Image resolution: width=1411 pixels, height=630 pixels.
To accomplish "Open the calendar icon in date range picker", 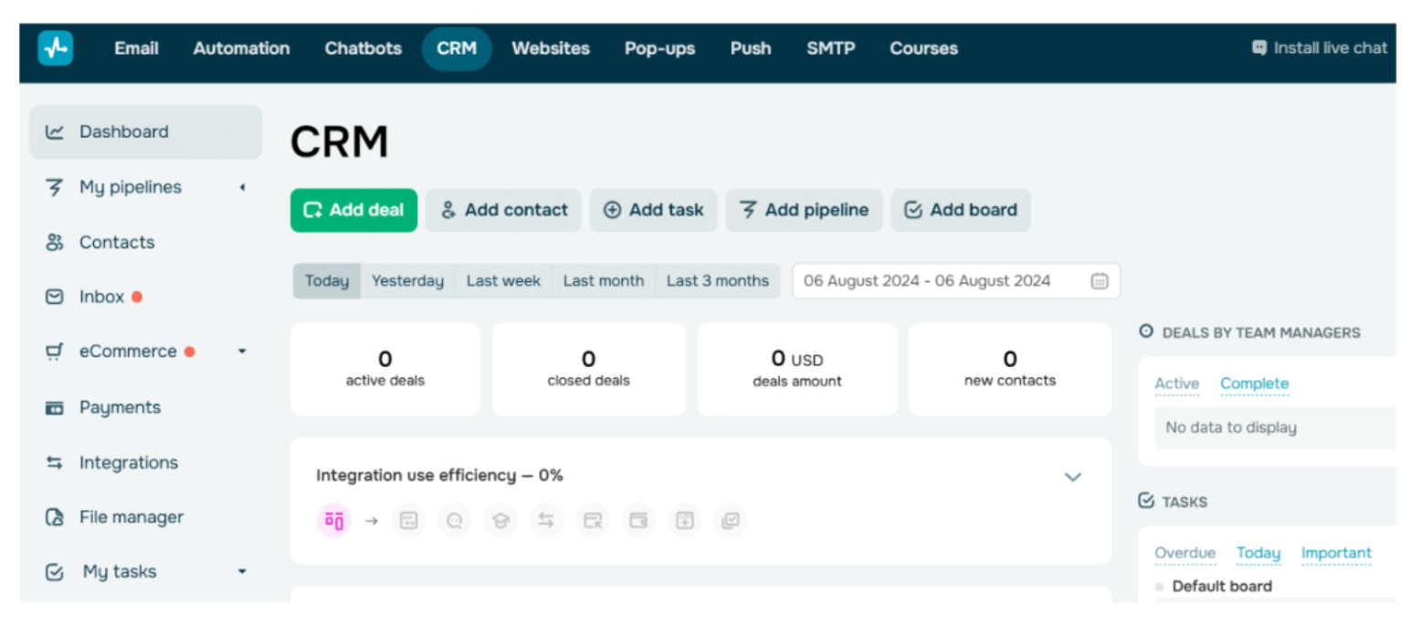I will [x=1100, y=281].
